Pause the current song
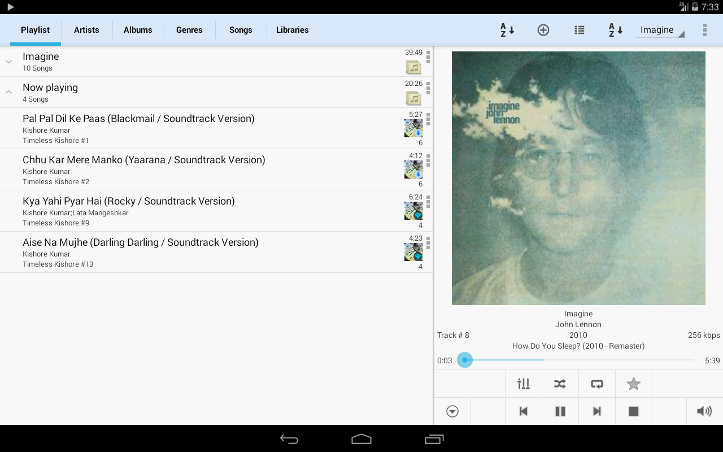Image resolution: width=723 pixels, height=452 pixels. pos(560,411)
